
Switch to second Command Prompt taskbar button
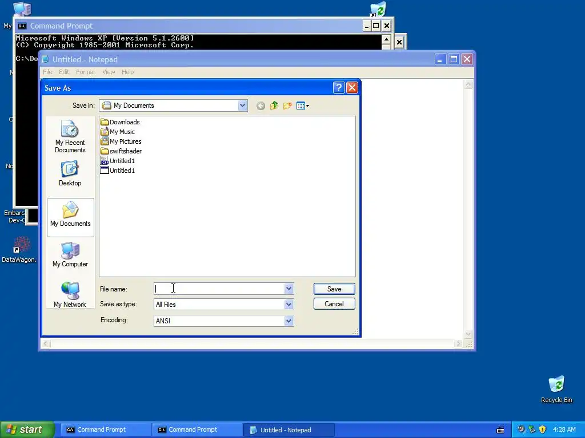[197, 430]
